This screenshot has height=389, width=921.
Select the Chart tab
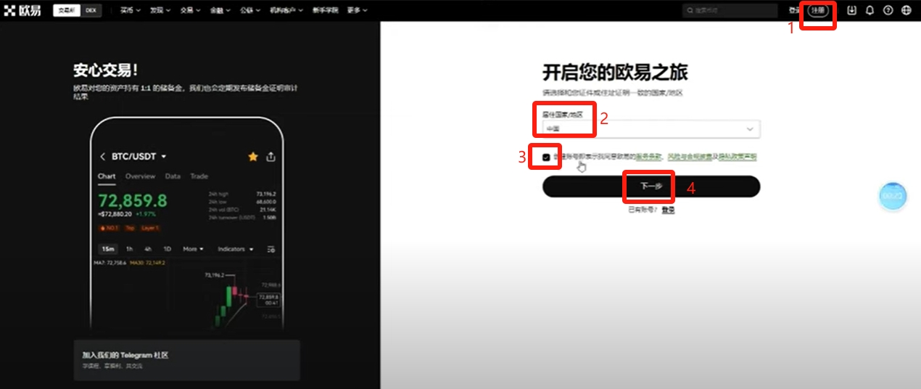point(107,176)
